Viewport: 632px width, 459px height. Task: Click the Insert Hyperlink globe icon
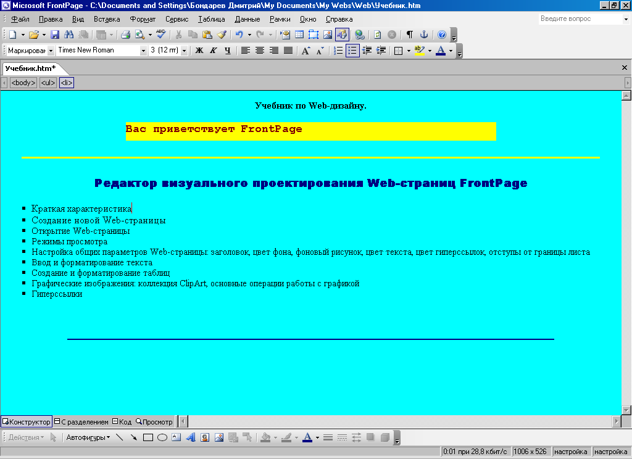(360, 35)
